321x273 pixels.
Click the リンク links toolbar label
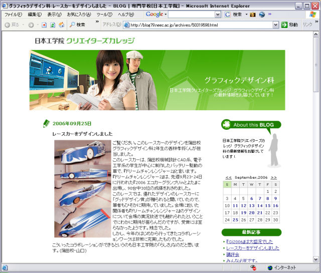coord(307,25)
